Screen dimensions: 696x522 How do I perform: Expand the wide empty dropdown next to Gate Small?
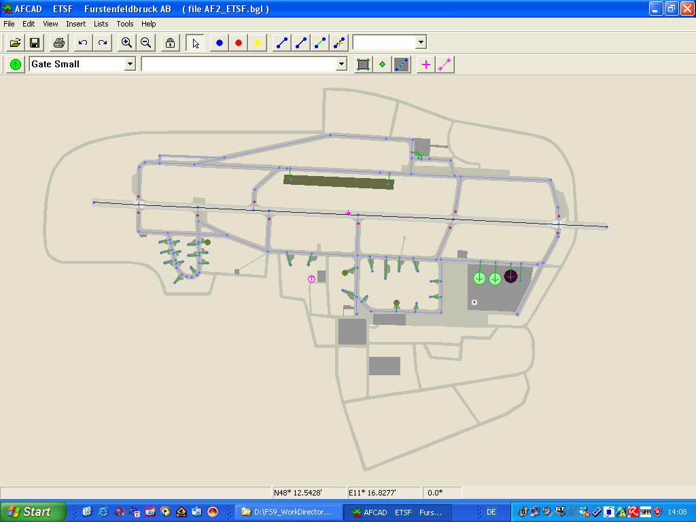341,64
